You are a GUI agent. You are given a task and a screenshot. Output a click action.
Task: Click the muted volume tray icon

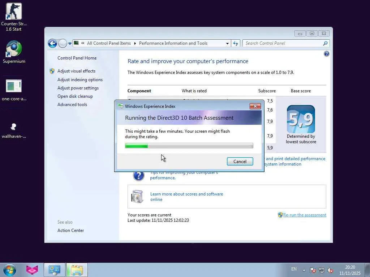(x=330, y=271)
